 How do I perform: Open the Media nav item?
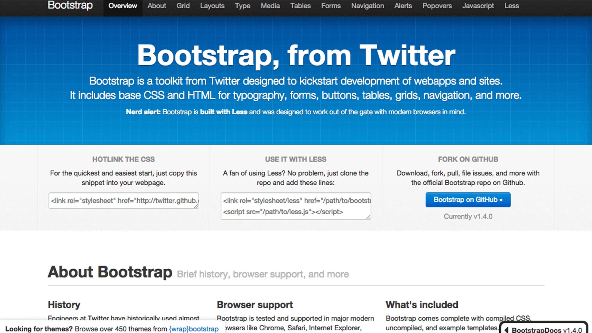[x=270, y=6]
